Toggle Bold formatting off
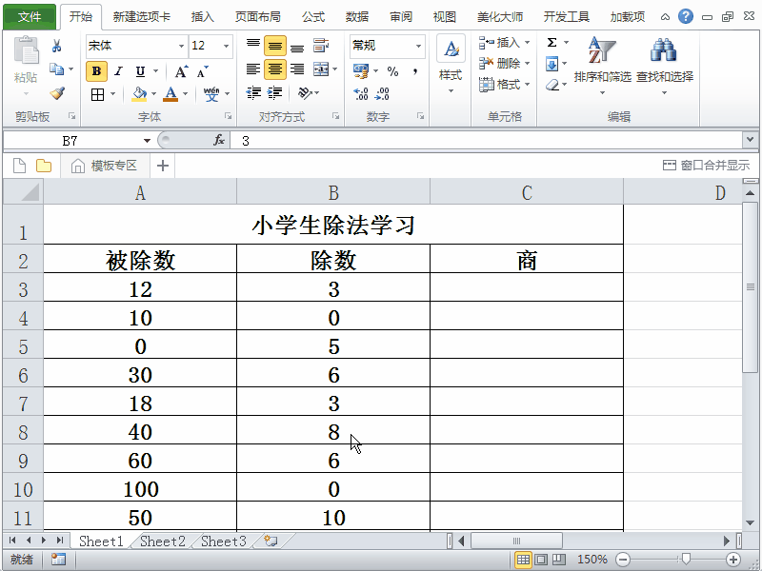 click(x=95, y=71)
